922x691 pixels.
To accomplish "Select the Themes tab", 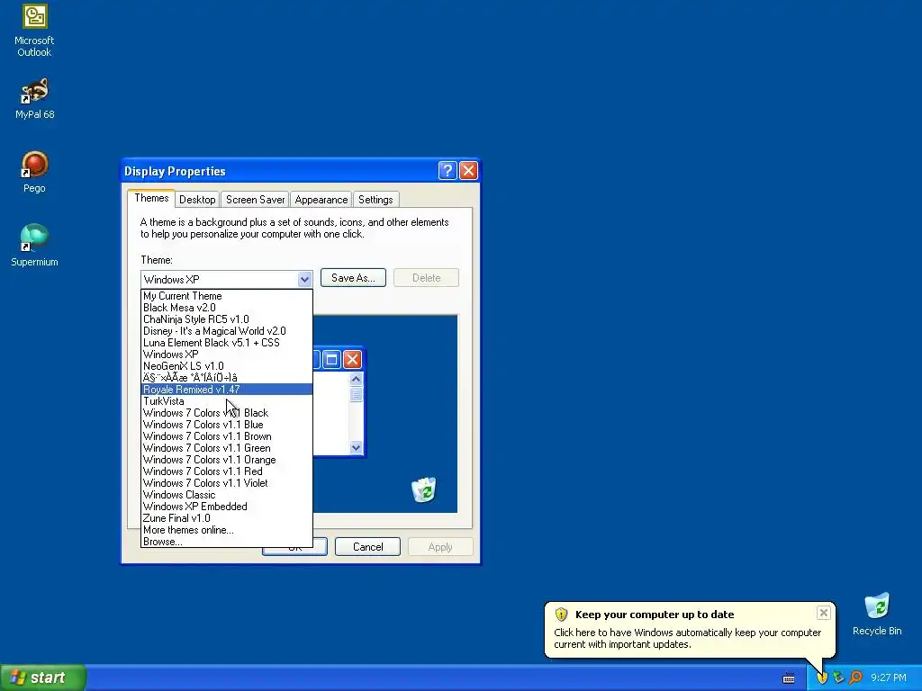I will tap(151, 198).
